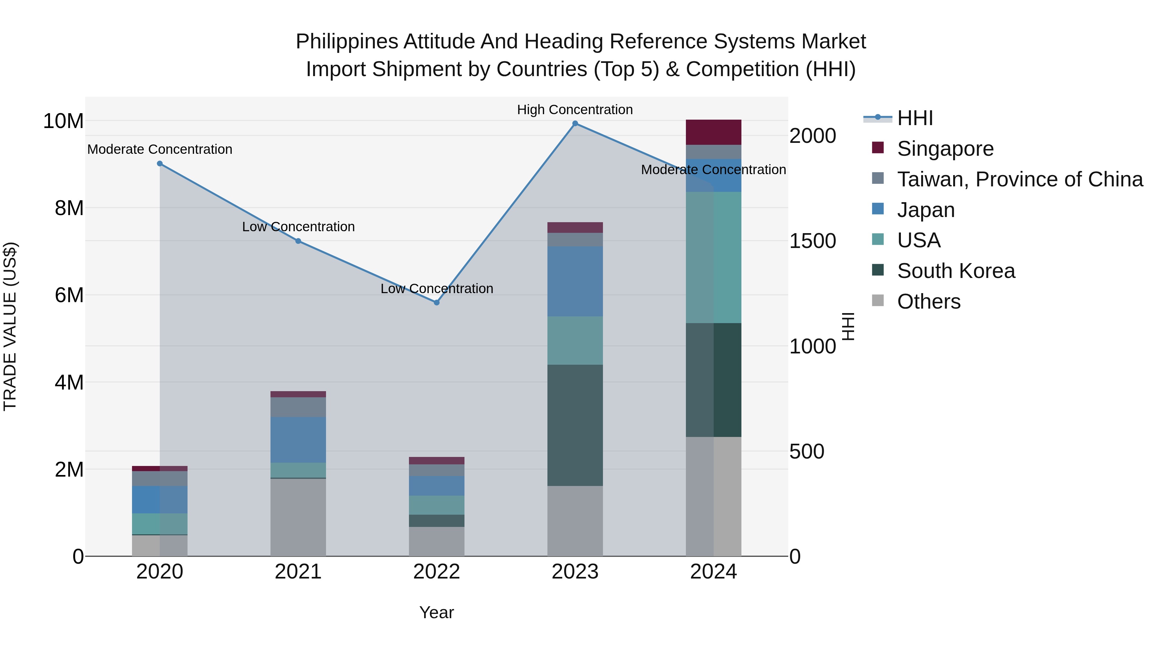Screen dimensions: 1162x653
Task: Click the 2000 HHI axis tick
Action: coord(813,136)
